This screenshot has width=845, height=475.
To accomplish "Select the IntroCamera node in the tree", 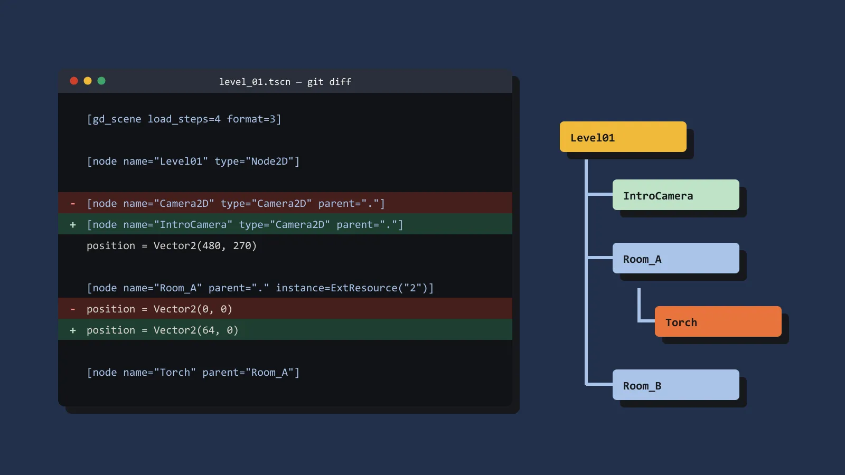I will point(676,195).
